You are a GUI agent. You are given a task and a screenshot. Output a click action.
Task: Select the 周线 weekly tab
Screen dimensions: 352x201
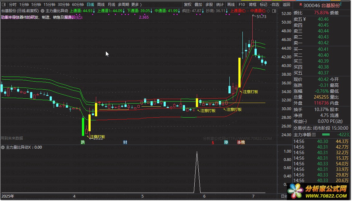click(101, 4)
